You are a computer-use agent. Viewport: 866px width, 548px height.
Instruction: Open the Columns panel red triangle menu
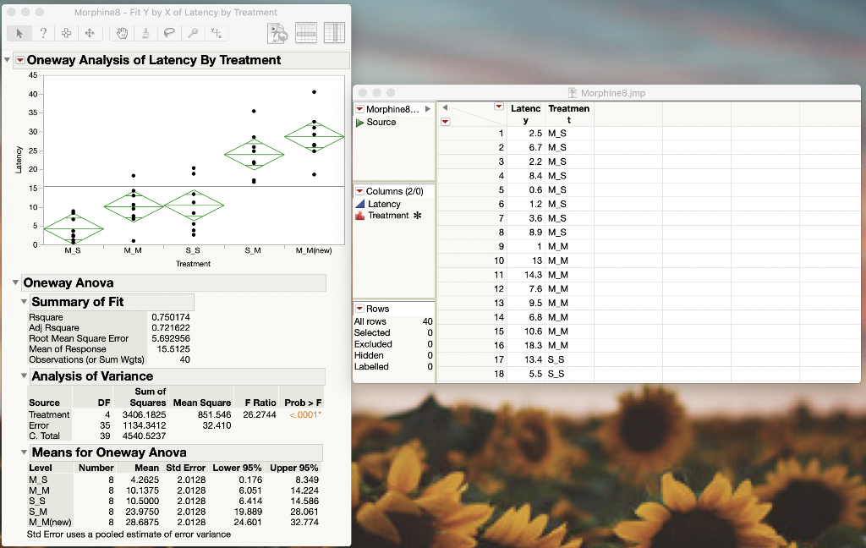(359, 192)
